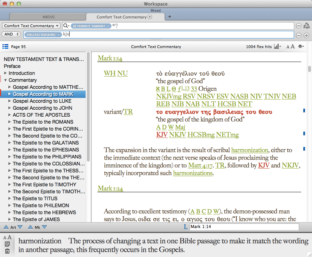Click blue marker beside the variant/TR Greek line

(304, 111)
